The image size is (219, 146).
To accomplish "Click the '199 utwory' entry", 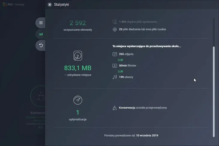I will 126,77.
